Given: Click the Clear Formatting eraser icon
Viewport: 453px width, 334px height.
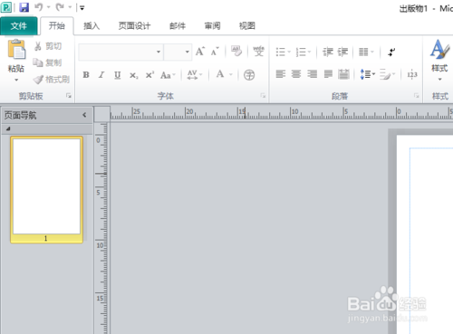Looking at the screenshot, I should 236,52.
